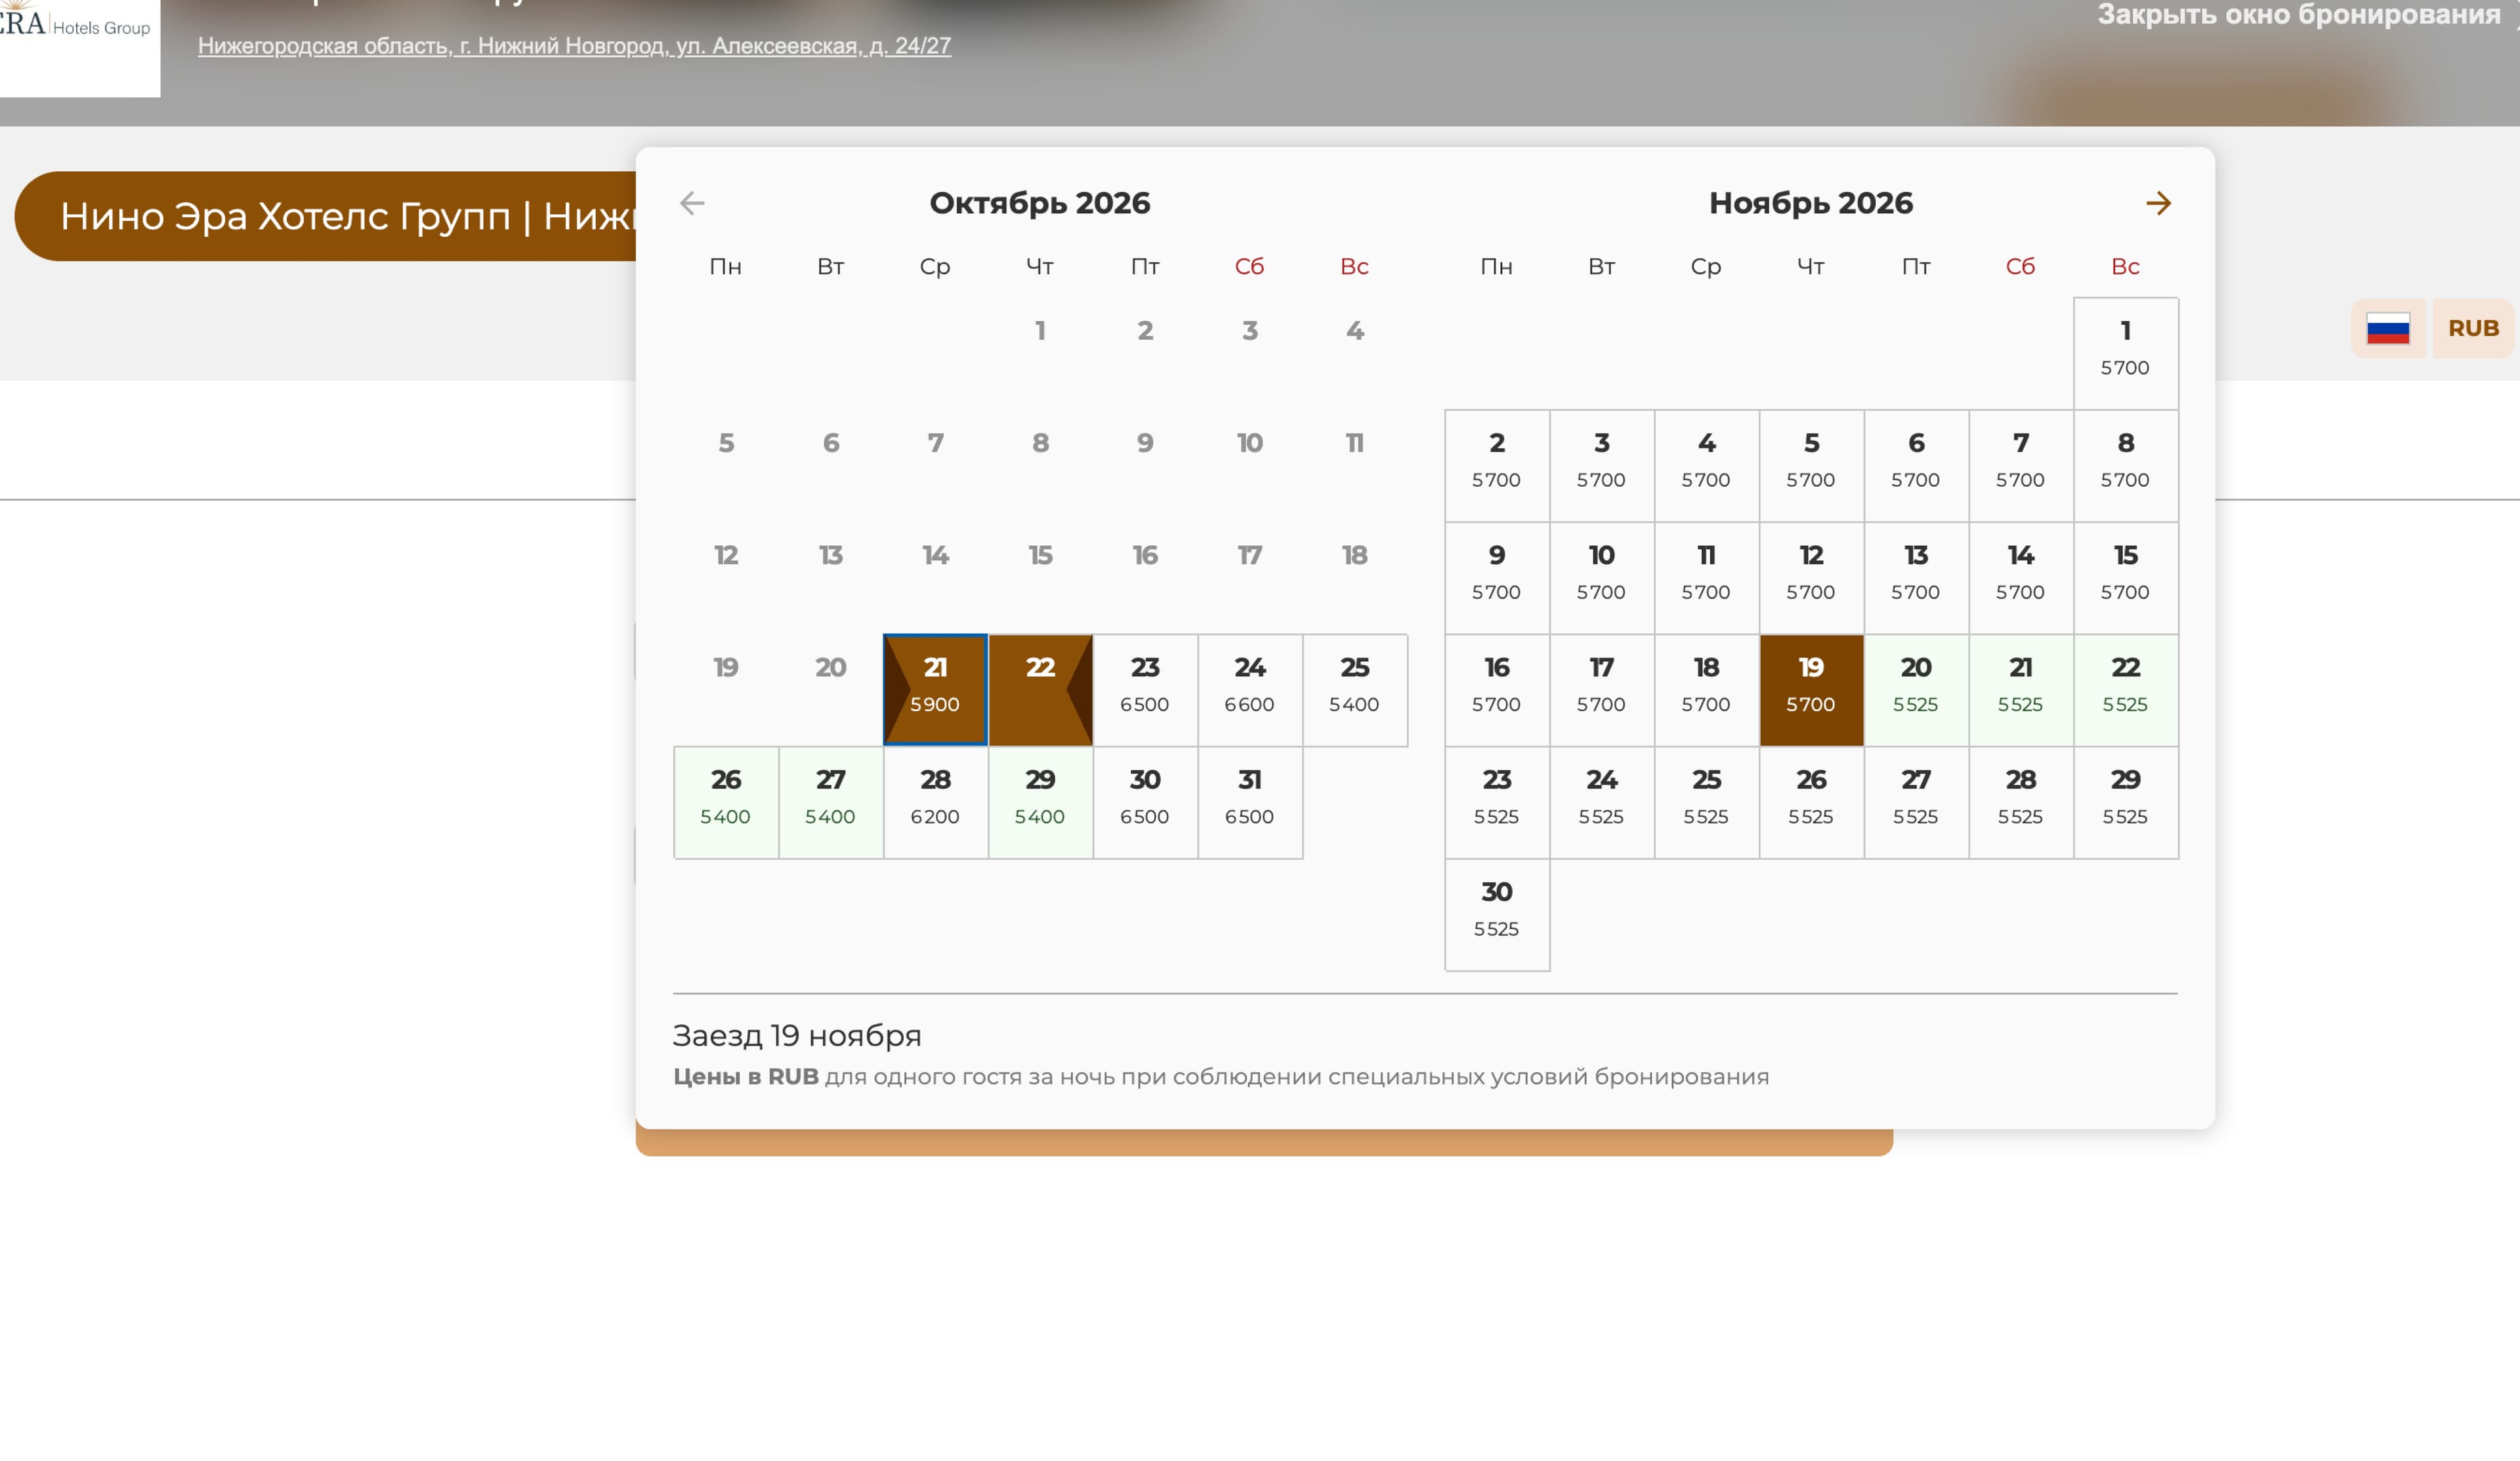2520x1461 pixels.
Task: Pick November 16 in the calendar
Action: (x=1497, y=690)
